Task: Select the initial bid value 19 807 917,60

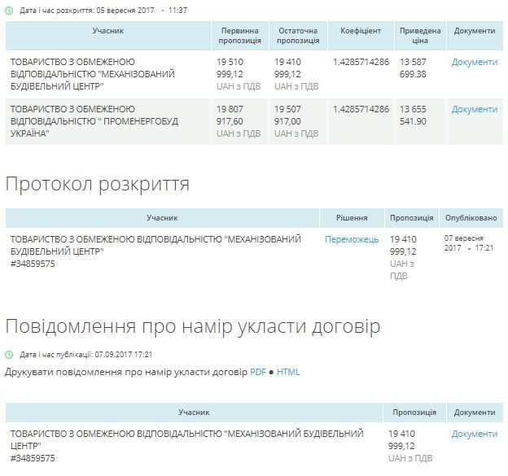Action: pos(230,116)
